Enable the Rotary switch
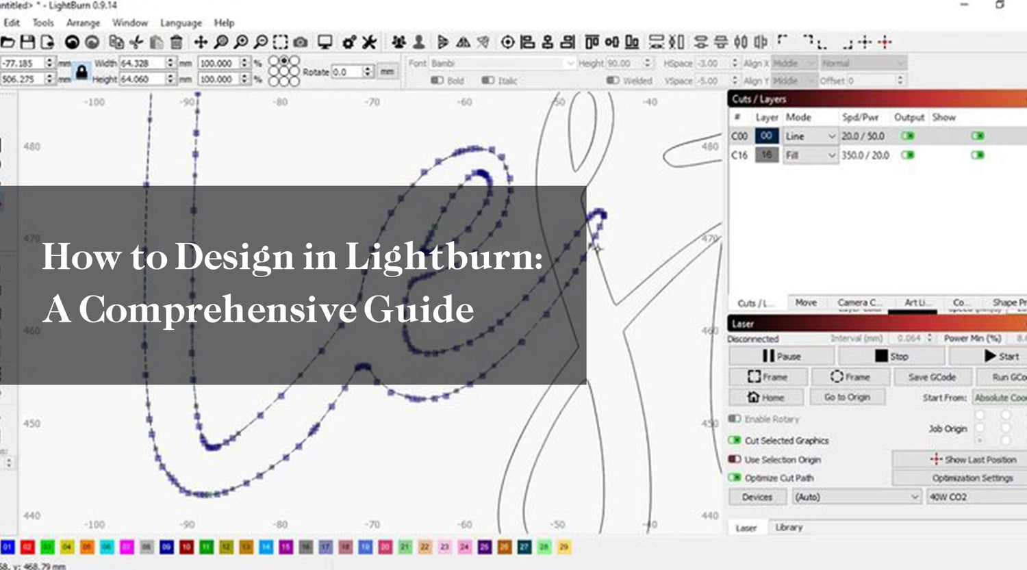This screenshot has height=570, width=1027. pyautogui.click(x=735, y=419)
